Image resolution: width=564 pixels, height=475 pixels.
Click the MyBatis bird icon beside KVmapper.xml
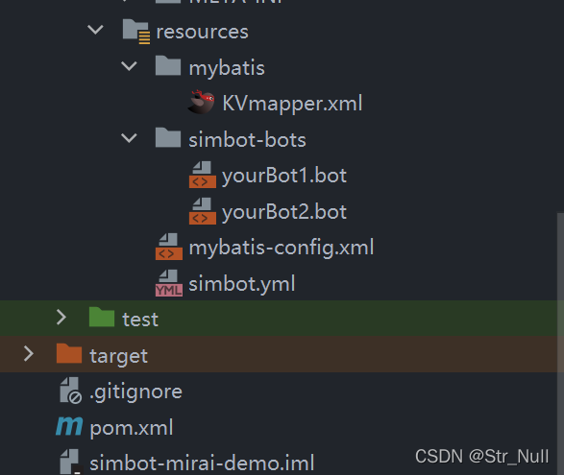[202, 102]
